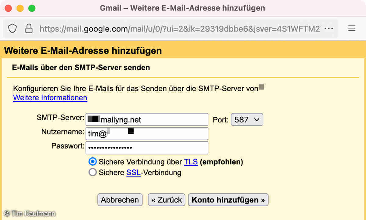Follow the TLS hyperlink
Screen dimensions: 366x220
tap(191, 162)
